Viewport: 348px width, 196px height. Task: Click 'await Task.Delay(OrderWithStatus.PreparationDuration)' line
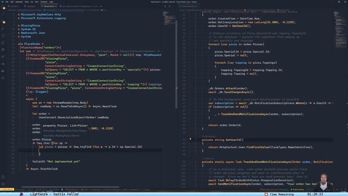click(x=251, y=180)
